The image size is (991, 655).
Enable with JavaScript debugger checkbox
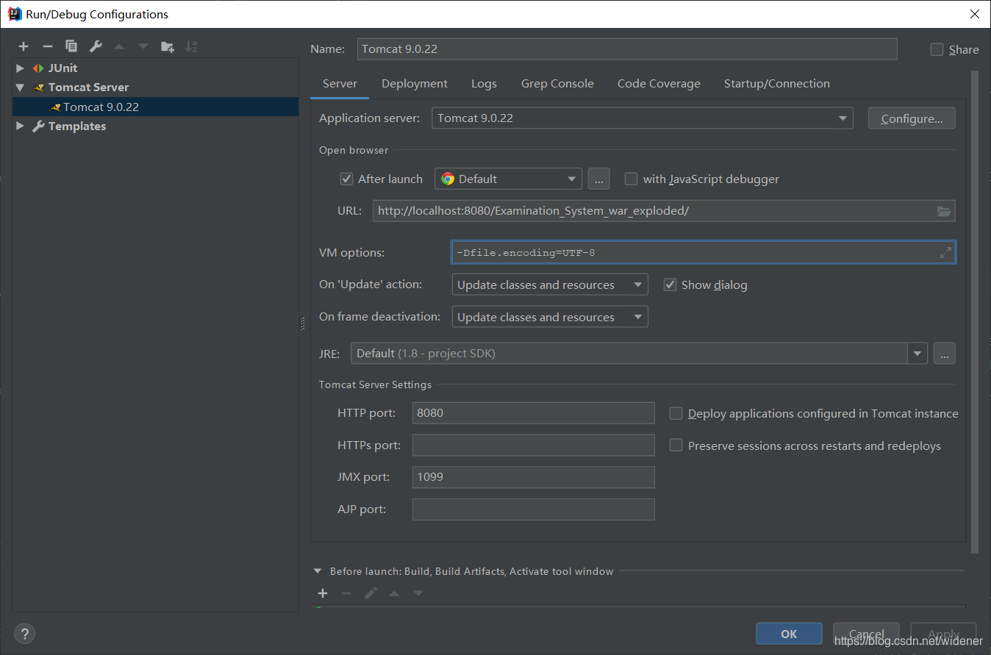pos(631,179)
